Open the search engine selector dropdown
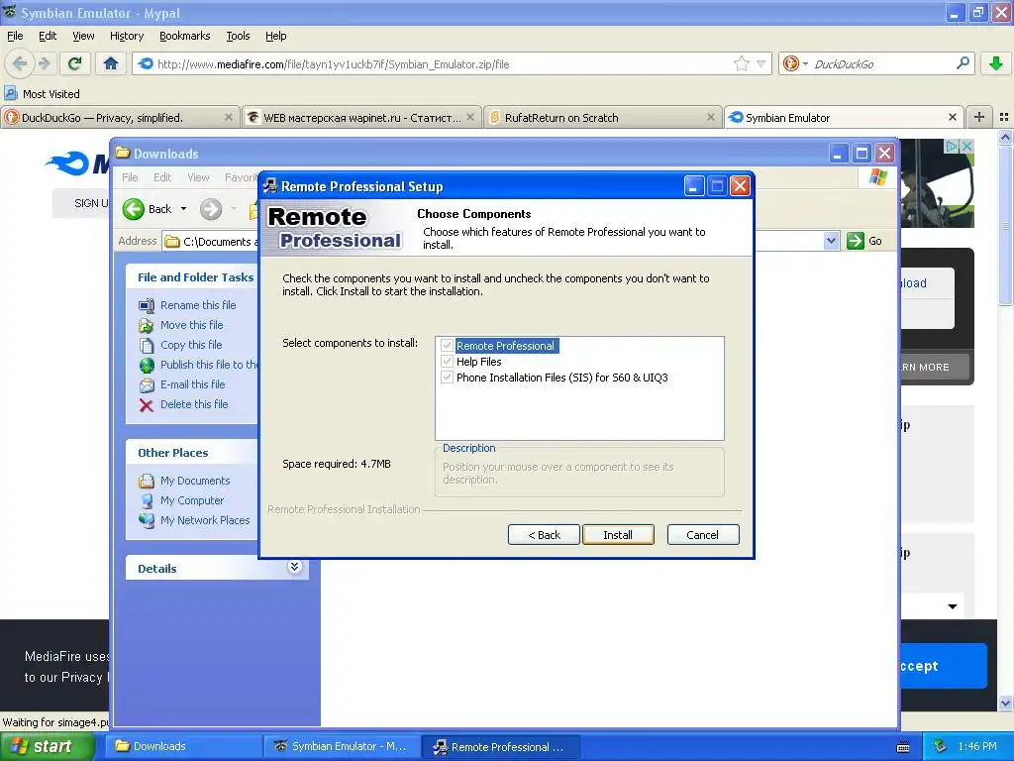This screenshot has height=761, width=1014. [x=805, y=63]
